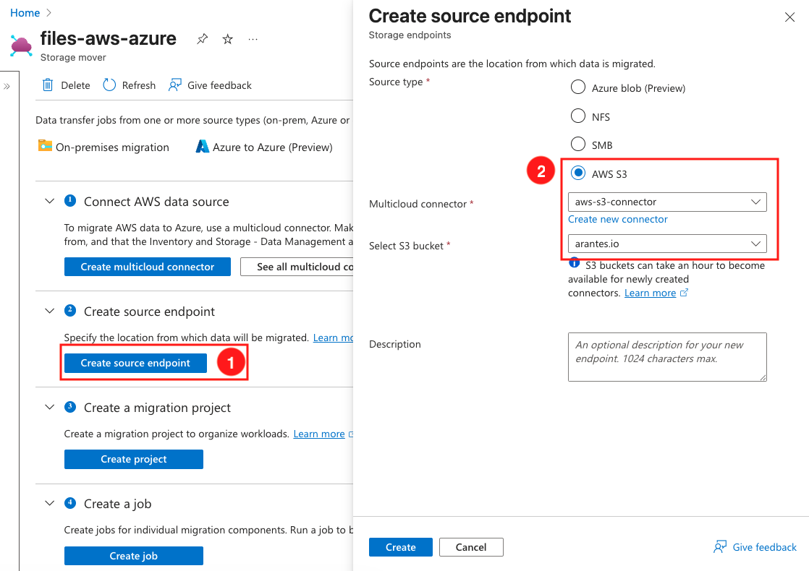Click the Create new connector link

(x=617, y=219)
